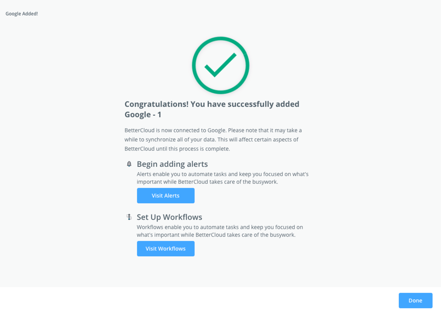
Task: Click the bell icon next to Begin adding alerts
Action: [x=129, y=164]
